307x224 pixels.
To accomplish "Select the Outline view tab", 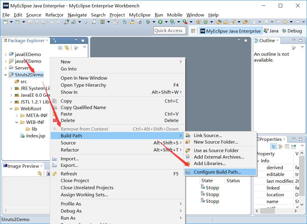I will [267, 41].
